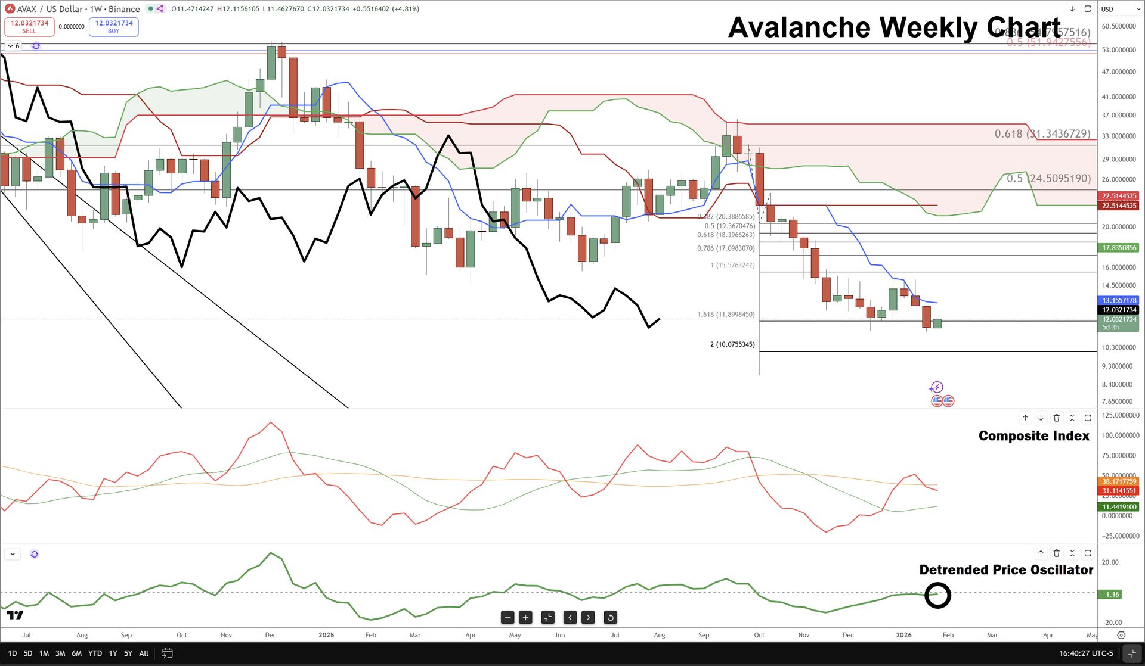The height and width of the screenshot is (666, 1145).
Task: Select the 3M time range
Action: [60, 653]
